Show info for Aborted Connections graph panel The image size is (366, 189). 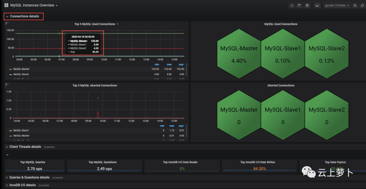point(6,84)
